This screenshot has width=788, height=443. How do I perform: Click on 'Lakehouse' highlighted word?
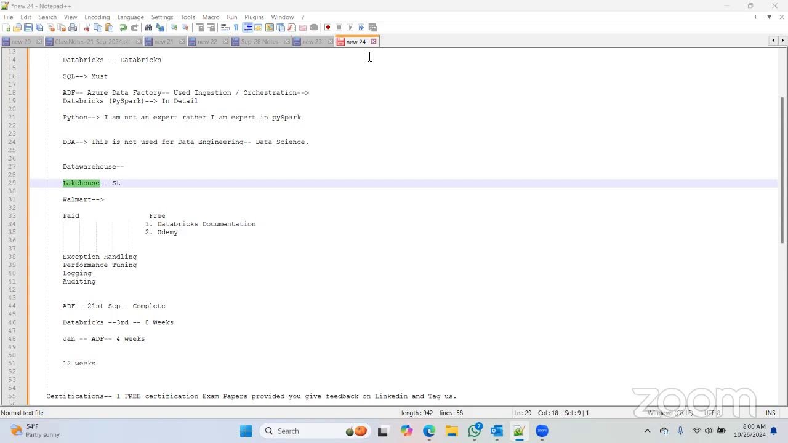click(x=81, y=183)
